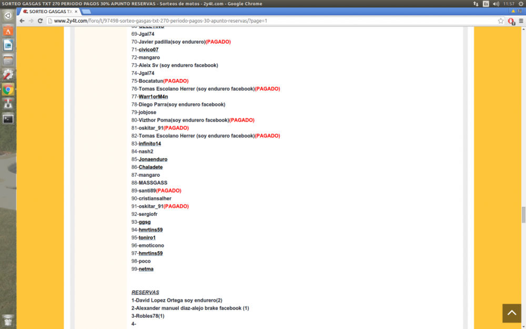Open the Terminal from the launcher
526x329 pixels.
[8, 119]
